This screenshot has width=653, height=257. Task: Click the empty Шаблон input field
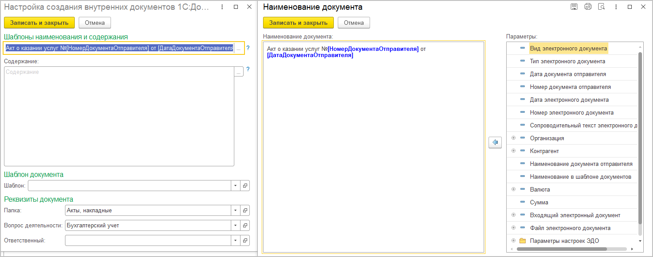pyautogui.click(x=129, y=186)
